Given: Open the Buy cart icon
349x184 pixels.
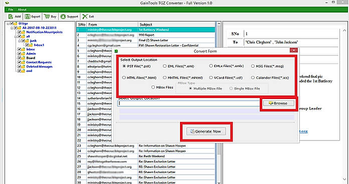Looking at the screenshot, I should click(47, 16).
